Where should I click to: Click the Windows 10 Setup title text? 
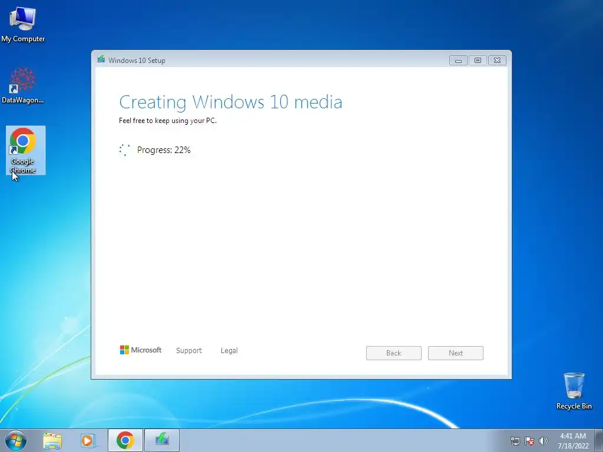click(x=137, y=61)
